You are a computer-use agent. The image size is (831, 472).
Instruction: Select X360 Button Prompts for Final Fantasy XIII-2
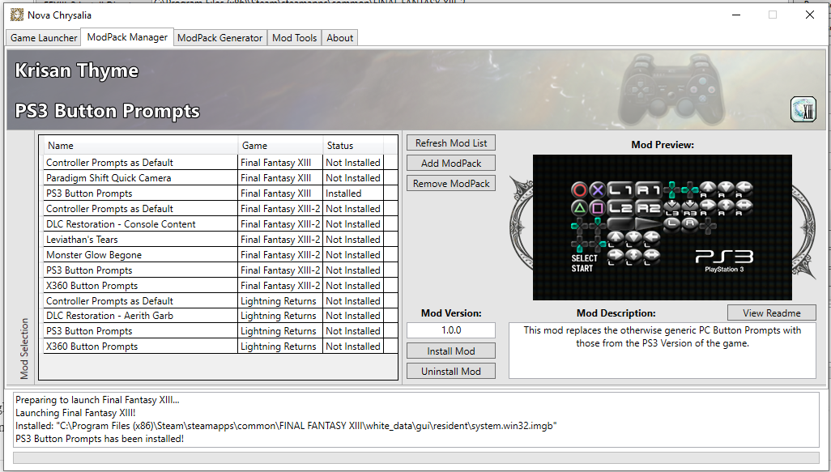(x=220, y=286)
